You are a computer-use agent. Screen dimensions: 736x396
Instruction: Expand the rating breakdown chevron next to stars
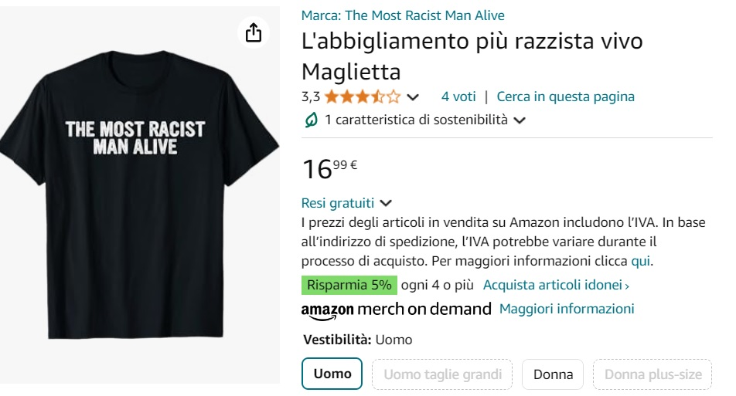tap(413, 97)
